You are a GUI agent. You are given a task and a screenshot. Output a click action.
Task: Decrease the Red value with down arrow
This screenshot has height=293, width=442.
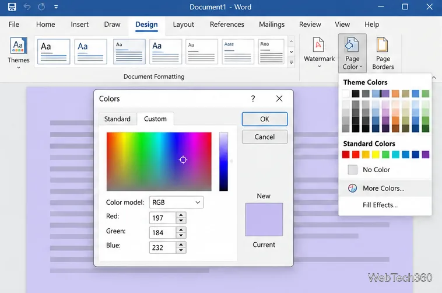pyautogui.click(x=181, y=221)
